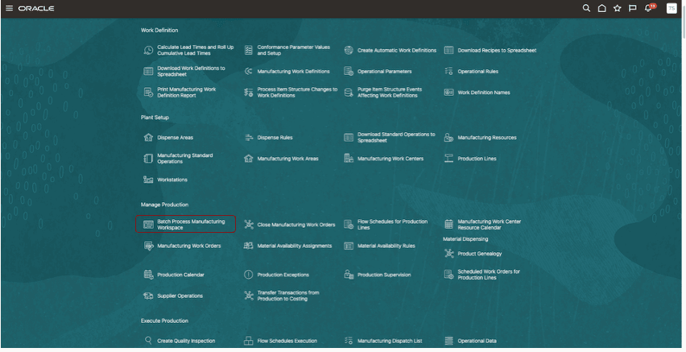
Task: Open Production Supervision link
Action: [384, 275]
